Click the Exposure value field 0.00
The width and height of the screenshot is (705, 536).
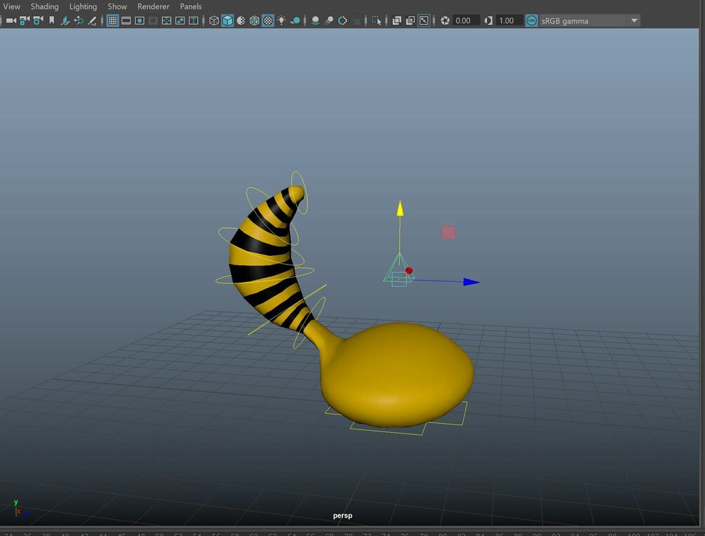point(465,20)
